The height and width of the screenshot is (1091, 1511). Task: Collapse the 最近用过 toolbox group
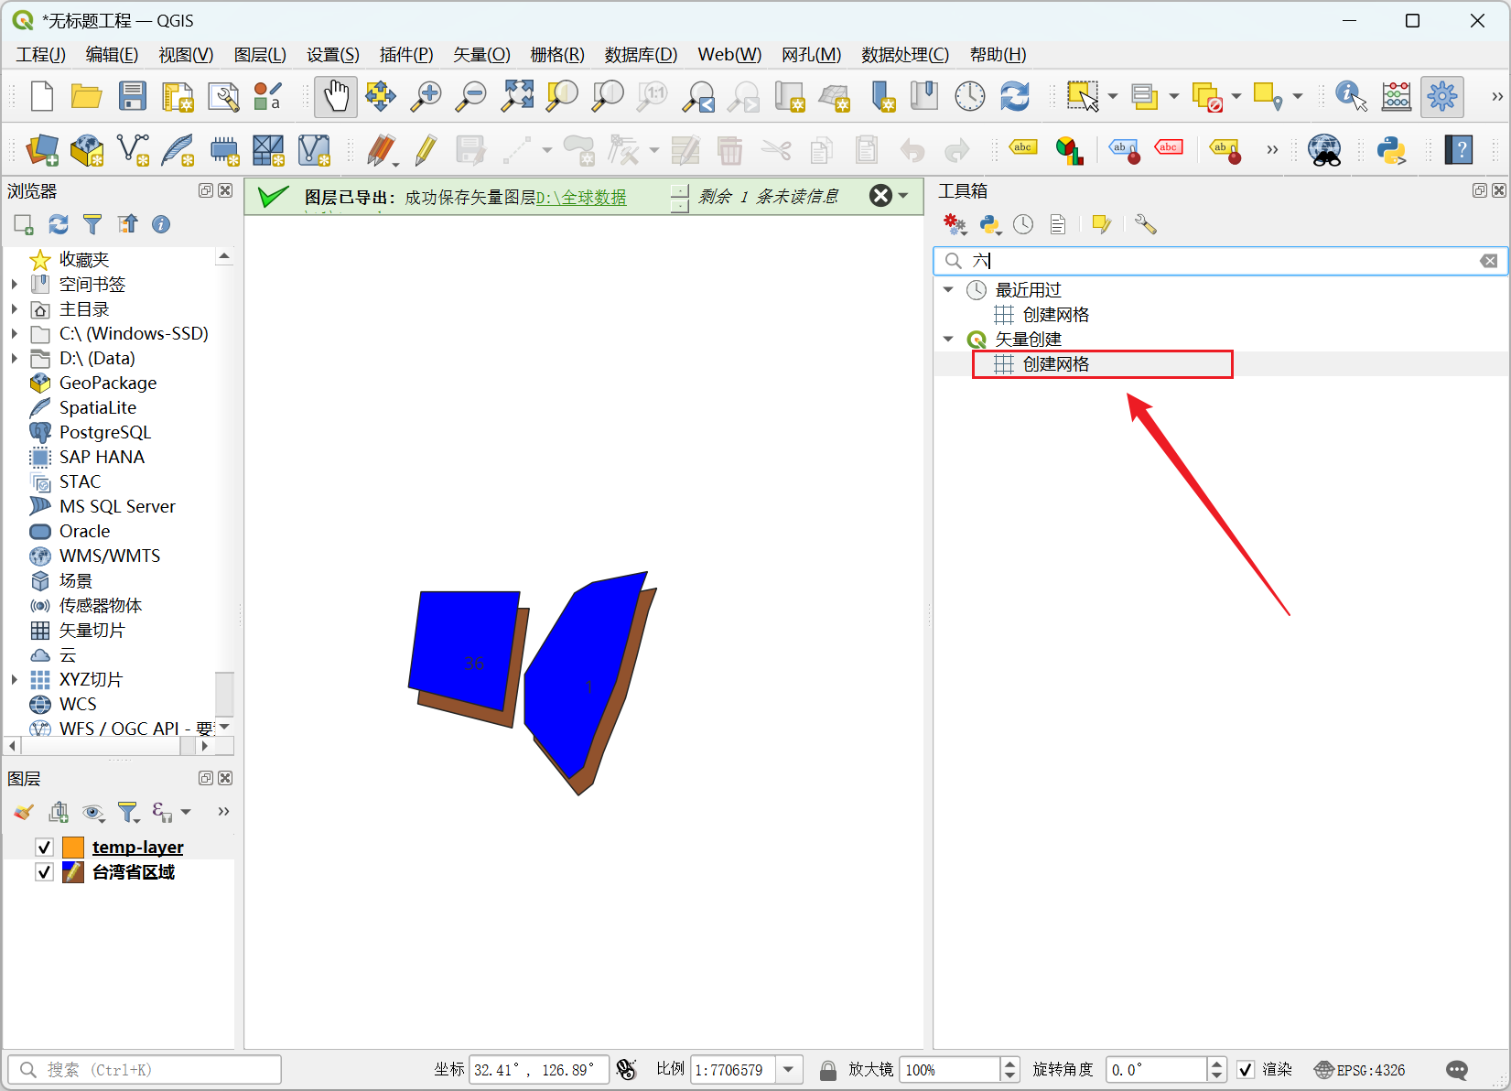click(948, 290)
